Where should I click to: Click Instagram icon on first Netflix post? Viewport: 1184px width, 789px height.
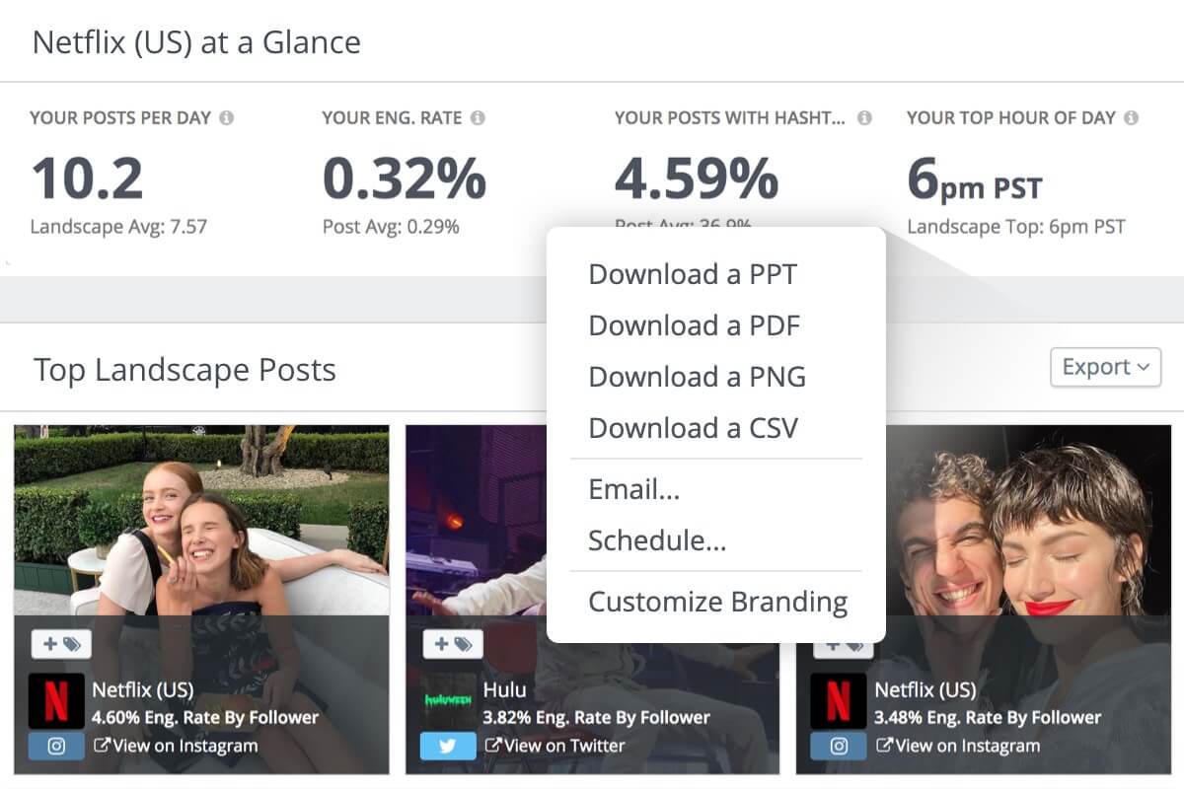pos(56,747)
